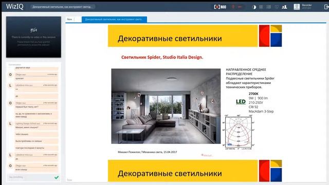The width and height of the screenshot is (329, 185).
Task: Click chat message 'повтори последние 3 минуты'
Action: click(x=30, y=148)
